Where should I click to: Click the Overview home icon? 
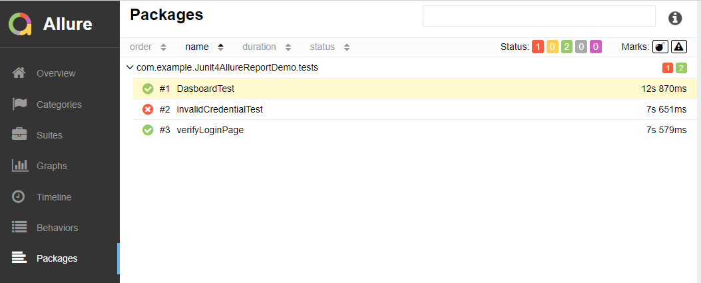19,73
